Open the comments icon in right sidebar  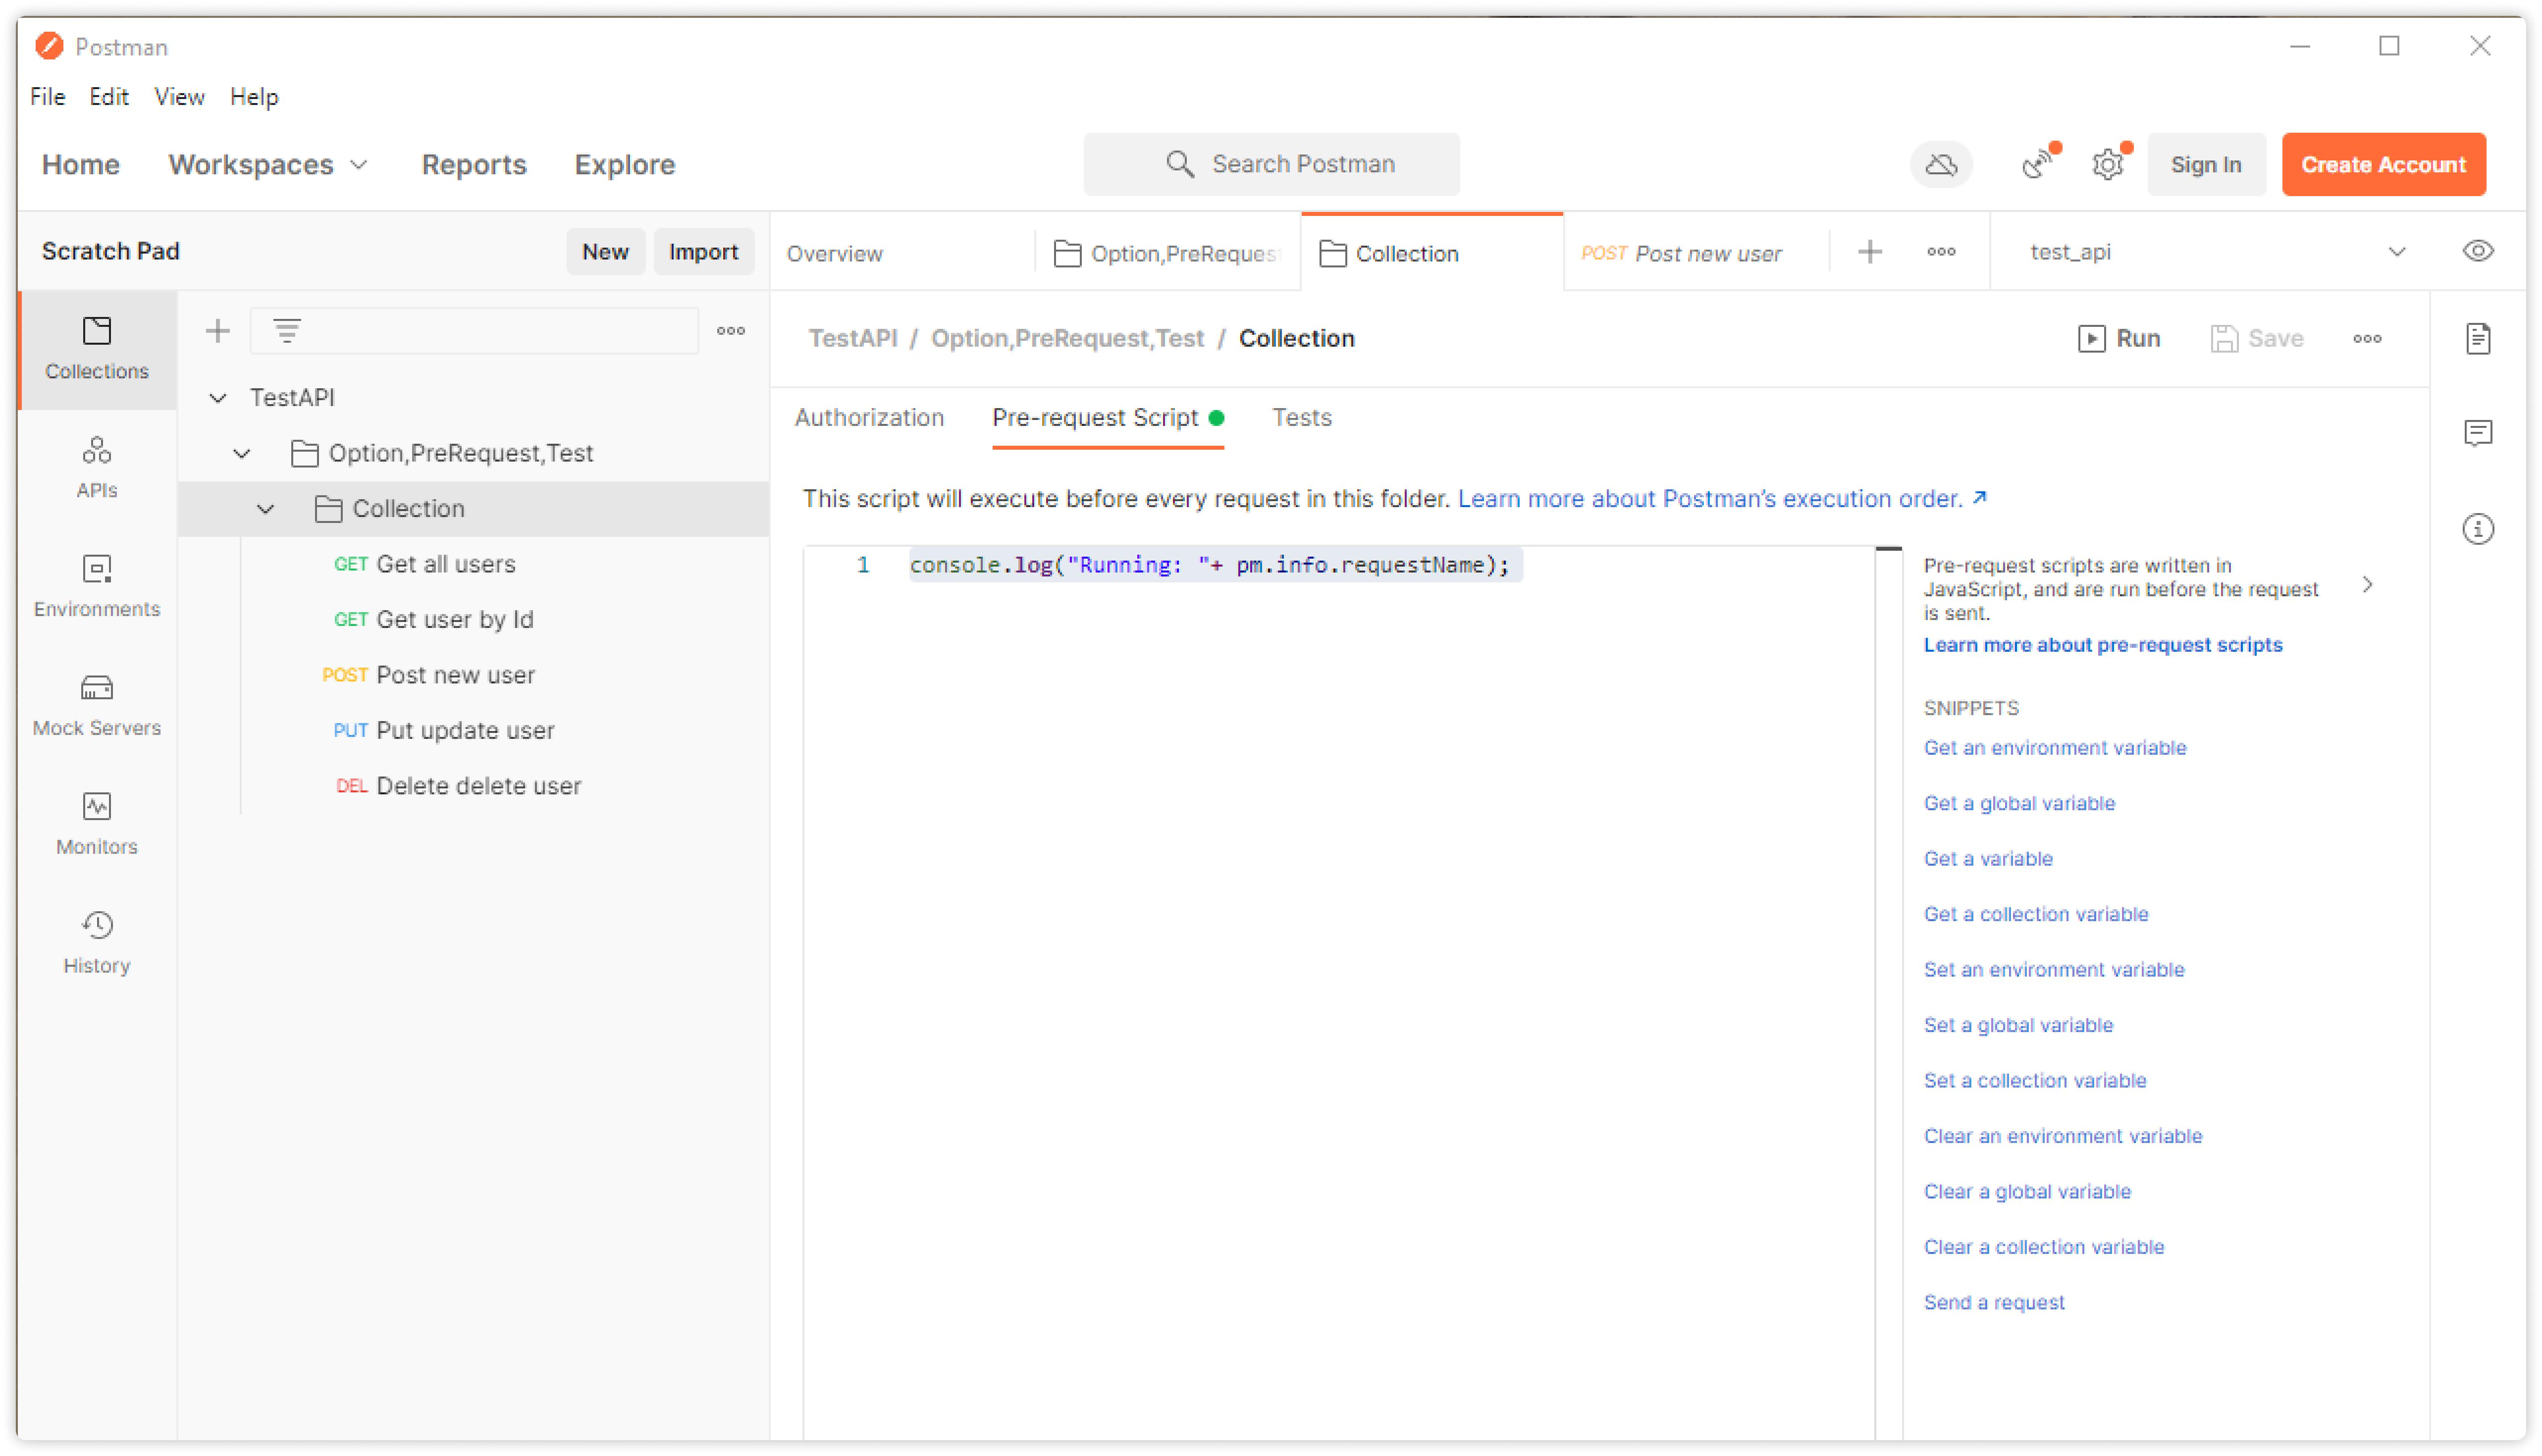pyautogui.click(x=2477, y=433)
